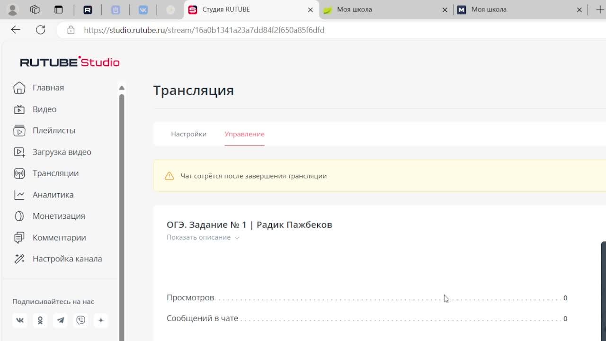606x341 pixels.
Task: Open the Монетизация sidebar section
Action: (59, 216)
